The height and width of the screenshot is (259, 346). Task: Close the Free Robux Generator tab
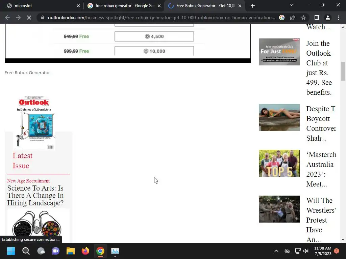click(240, 6)
